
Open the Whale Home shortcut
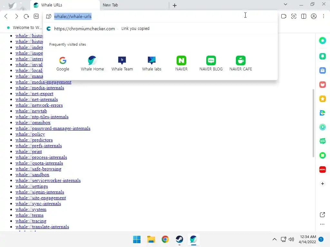[x=92, y=64]
